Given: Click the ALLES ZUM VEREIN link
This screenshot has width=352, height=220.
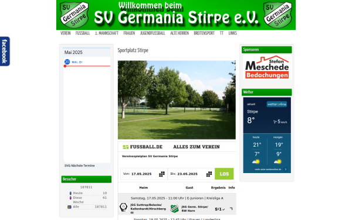Looking at the screenshot, I should pyautogui.click(x=197, y=147).
